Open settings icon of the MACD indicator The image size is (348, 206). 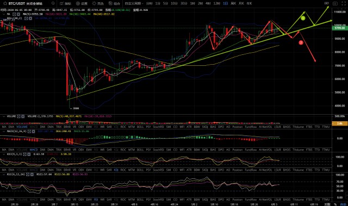coord(29,132)
